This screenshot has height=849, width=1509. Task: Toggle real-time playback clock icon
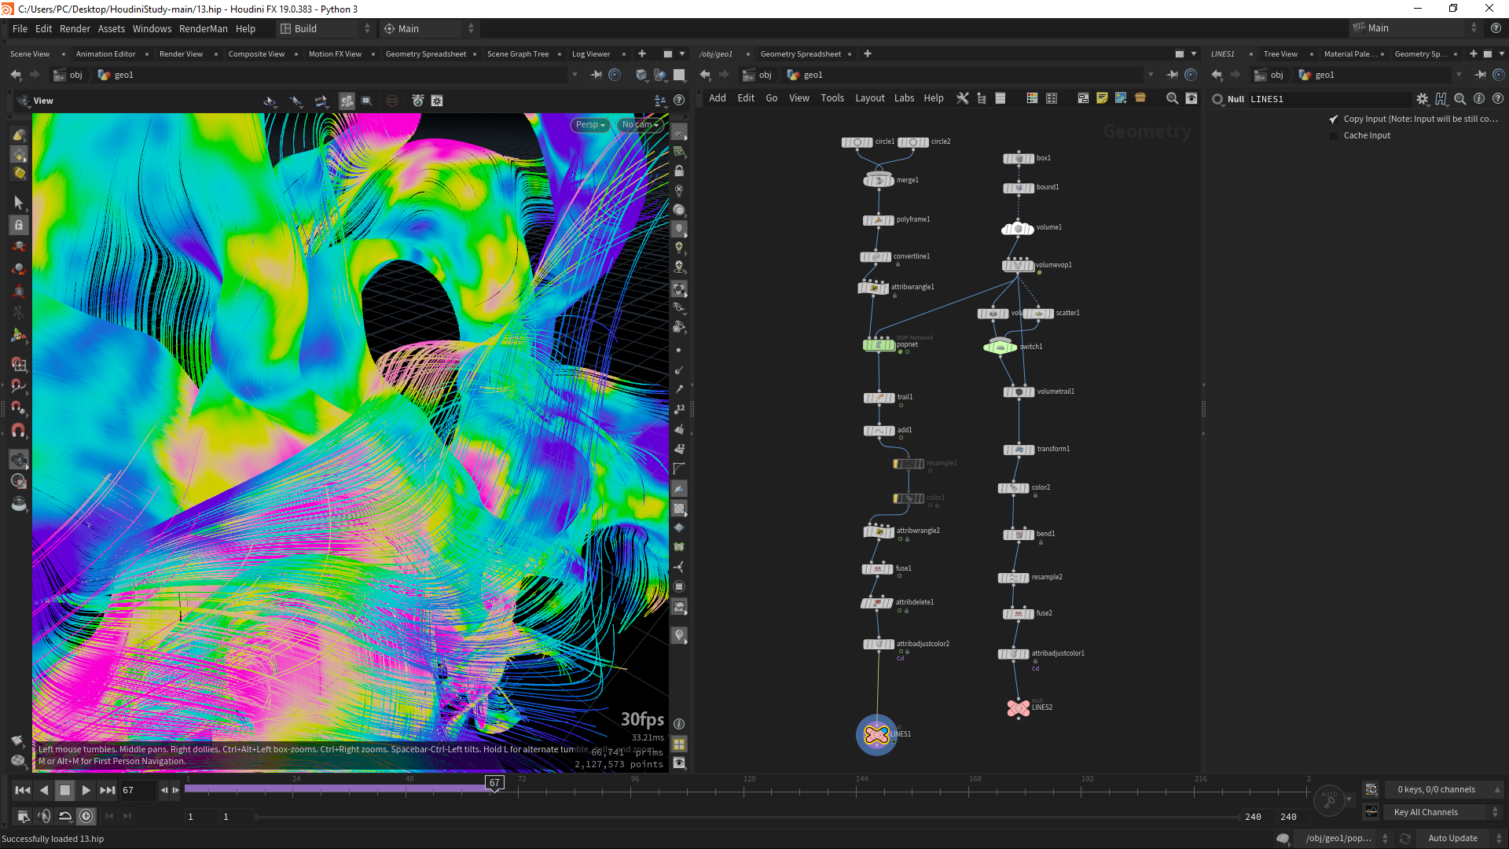(x=86, y=817)
